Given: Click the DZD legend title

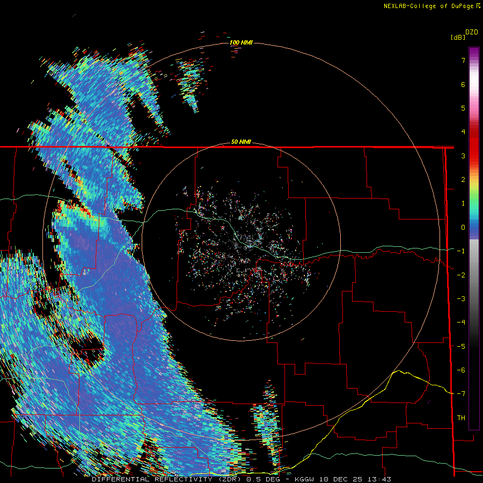Looking at the screenshot, I should pyautogui.click(x=472, y=32).
